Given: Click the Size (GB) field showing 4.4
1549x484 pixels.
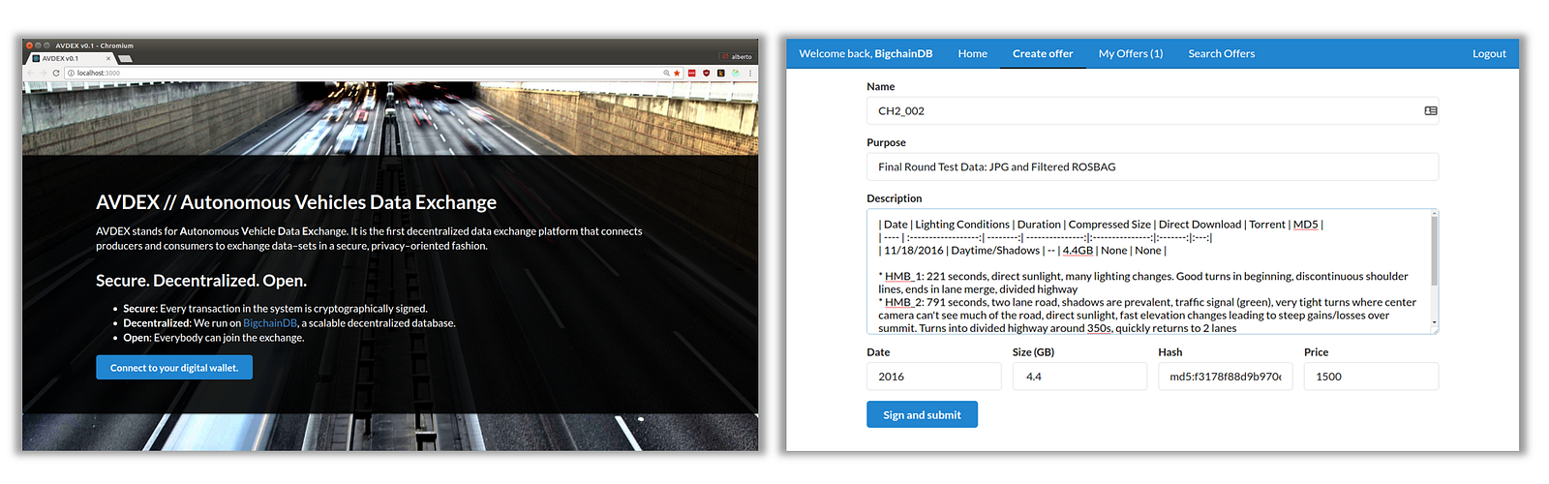Looking at the screenshot, I should pos(1079,377).
